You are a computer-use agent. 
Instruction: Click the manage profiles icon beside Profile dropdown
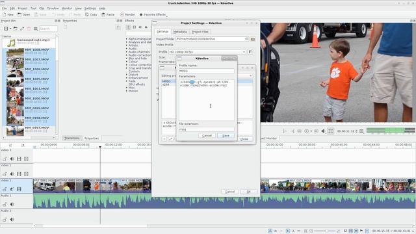pyautogui.click(x=250, y=52)
